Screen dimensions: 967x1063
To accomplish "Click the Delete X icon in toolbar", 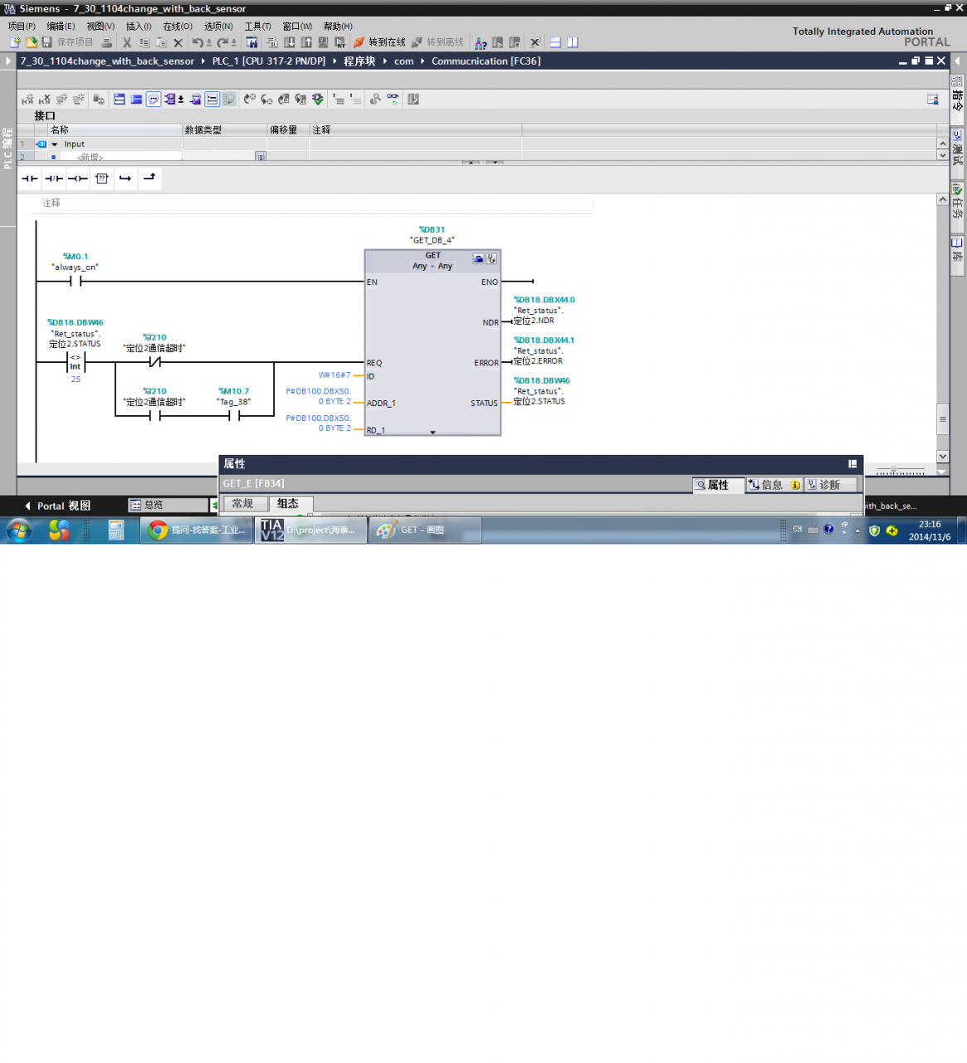I will coord(178,42).
